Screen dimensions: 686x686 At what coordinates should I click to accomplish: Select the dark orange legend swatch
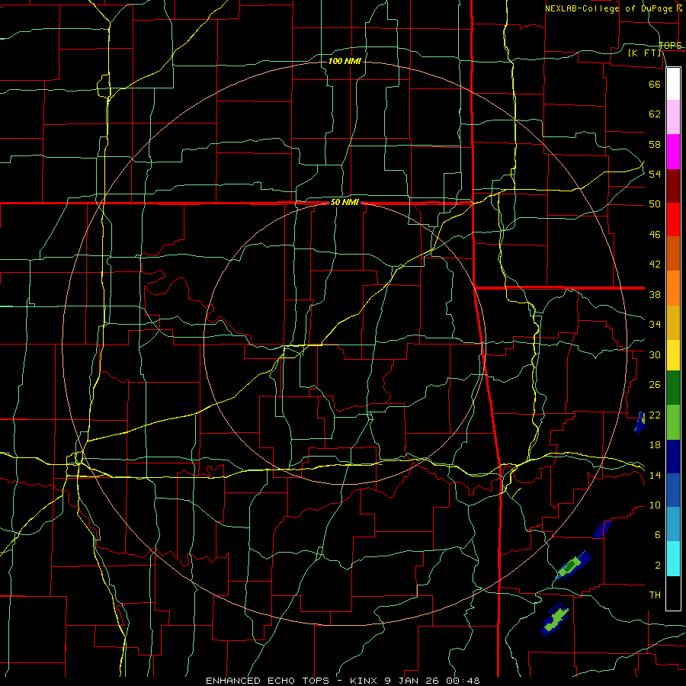673,253
